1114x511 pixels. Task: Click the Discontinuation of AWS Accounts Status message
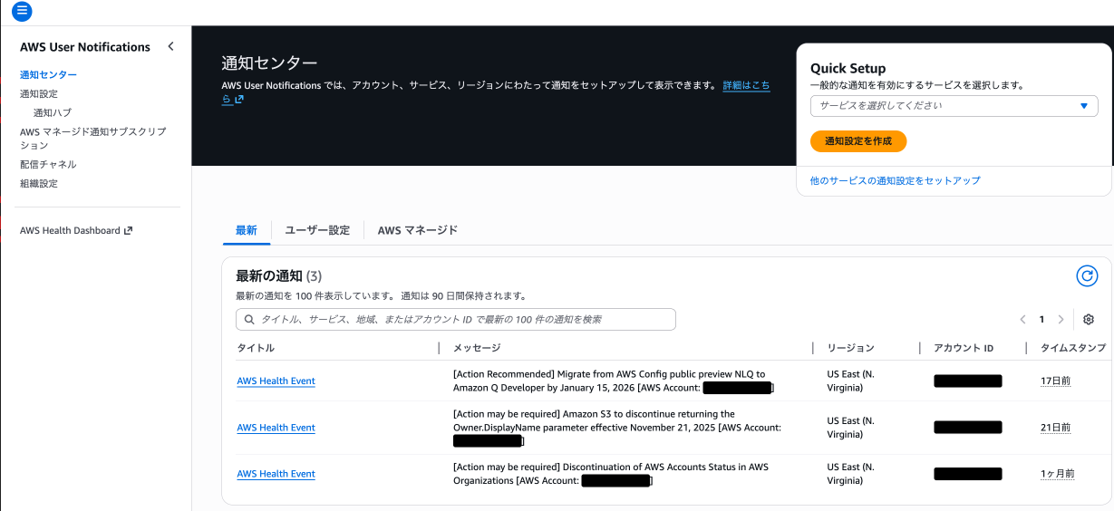click(611, 473)
